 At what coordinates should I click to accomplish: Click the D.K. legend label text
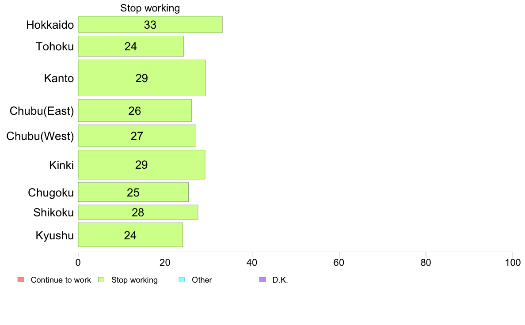click(280, 280)
